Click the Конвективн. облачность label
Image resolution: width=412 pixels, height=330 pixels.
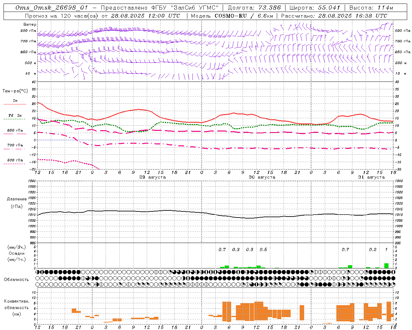pyautogui.click(x=16, y=305)
